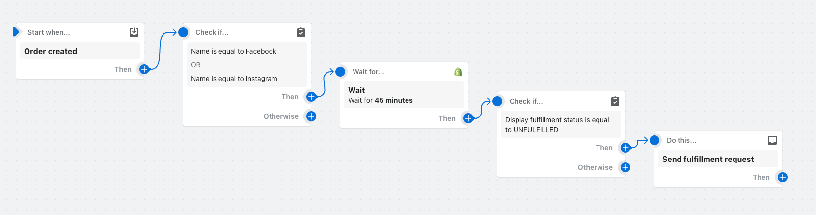This screenshot has height=215, width=816.
Task: Select the input node of first Check if card
Action: [183, 32]
